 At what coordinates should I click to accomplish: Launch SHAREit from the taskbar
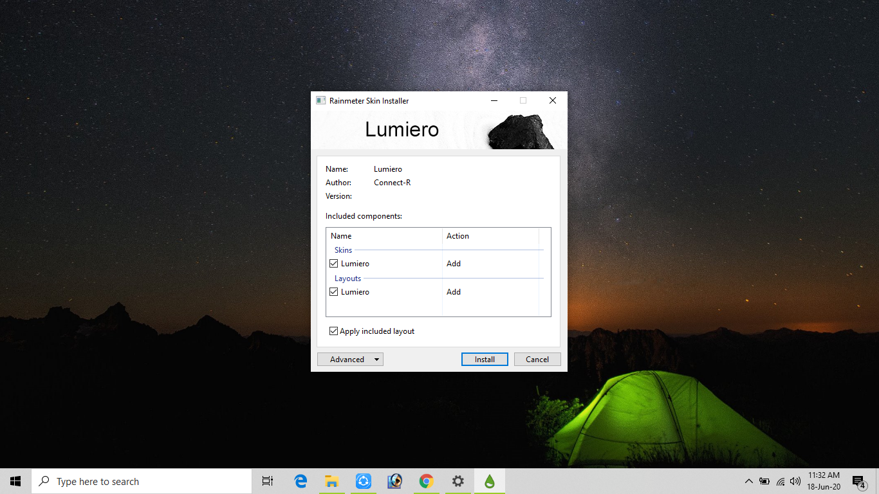(x=364, y=480)
